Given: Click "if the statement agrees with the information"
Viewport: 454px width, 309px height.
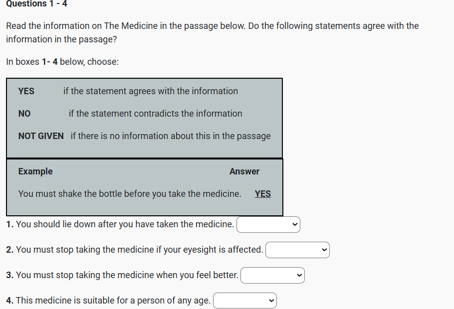Looking at the screenshot, I should coord(151,91).
